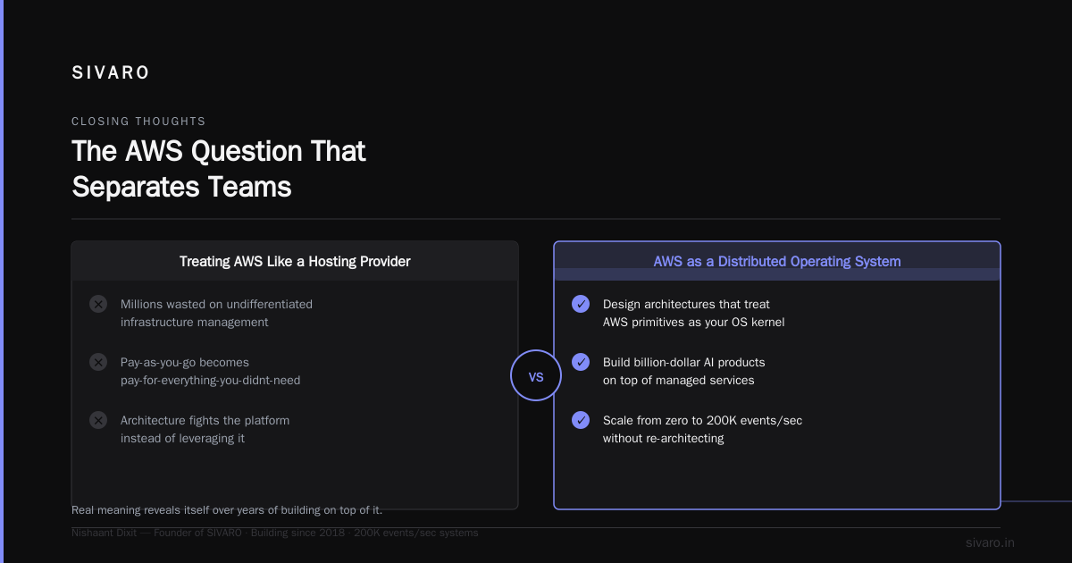
Task: Click the checkmark next to 'Build billion-dollar AI products'
Action: pos(581,362)
